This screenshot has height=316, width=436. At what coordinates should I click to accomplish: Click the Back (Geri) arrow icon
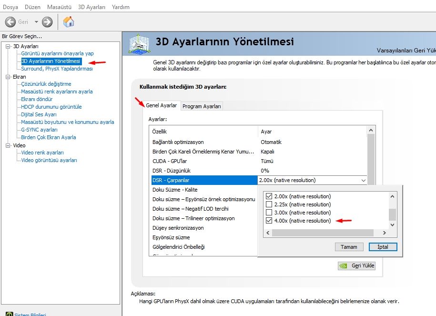[x=10, y=22]
